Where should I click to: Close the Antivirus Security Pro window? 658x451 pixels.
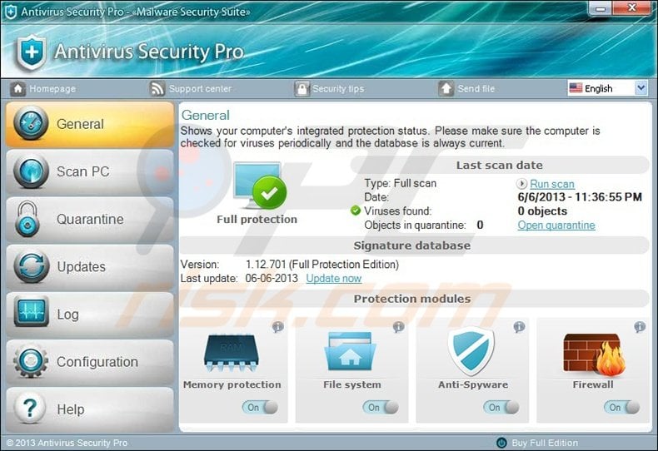click(x=632, y=7)
